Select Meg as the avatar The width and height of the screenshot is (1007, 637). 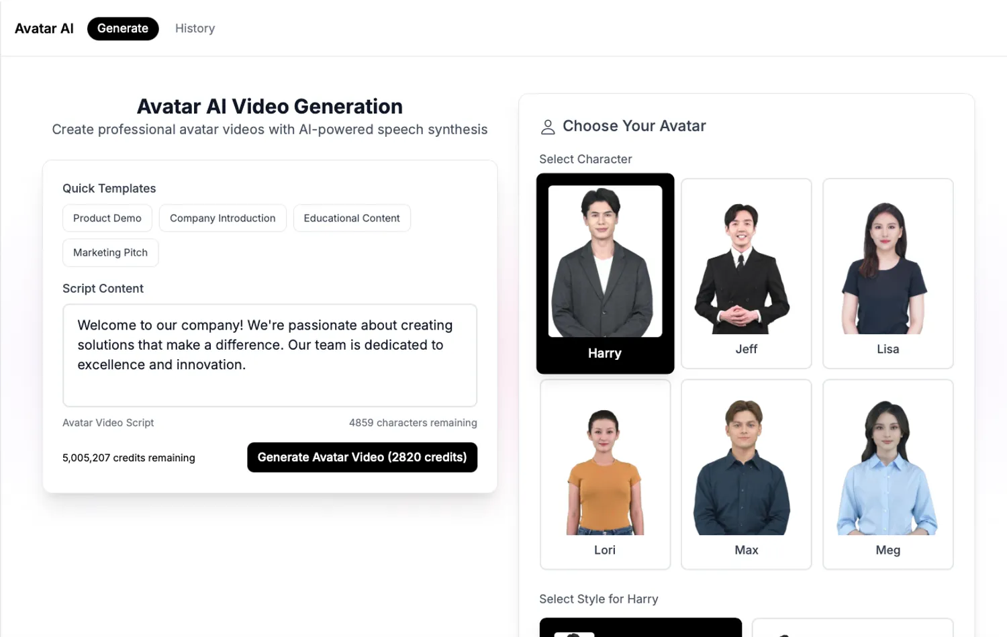(888, 474)
